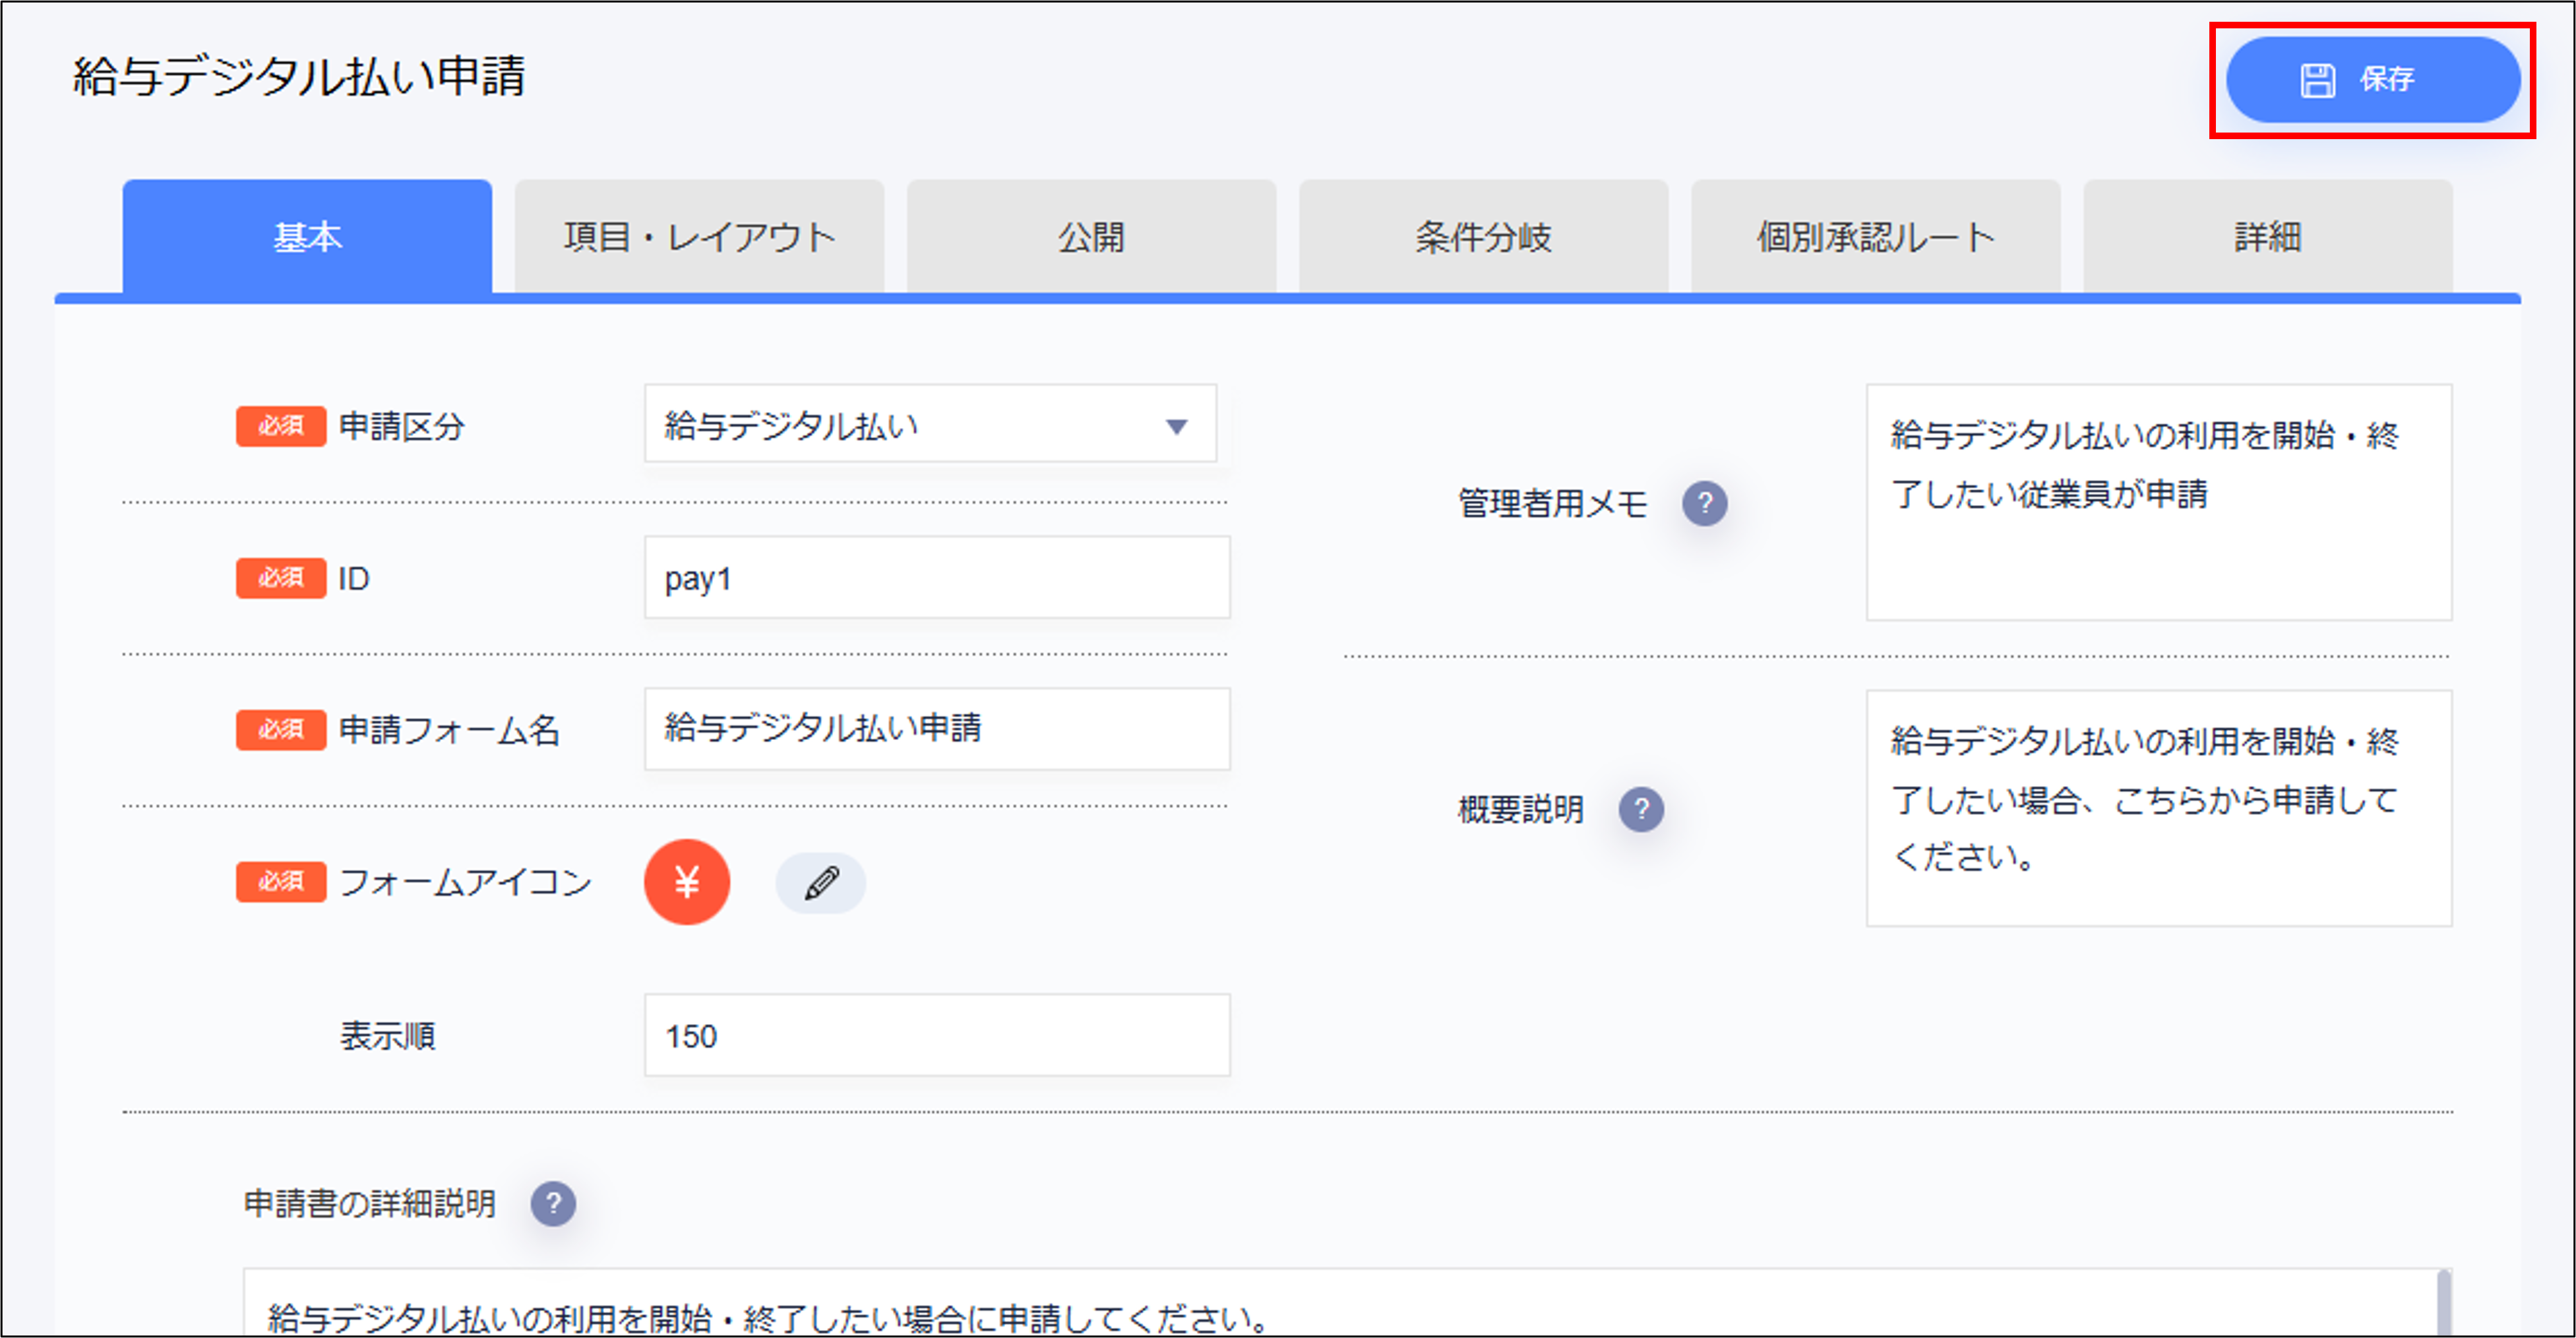Click the 管理者用メモ text area
The width and height of the screenshot is (2576, 1338).
(2159, 503)
